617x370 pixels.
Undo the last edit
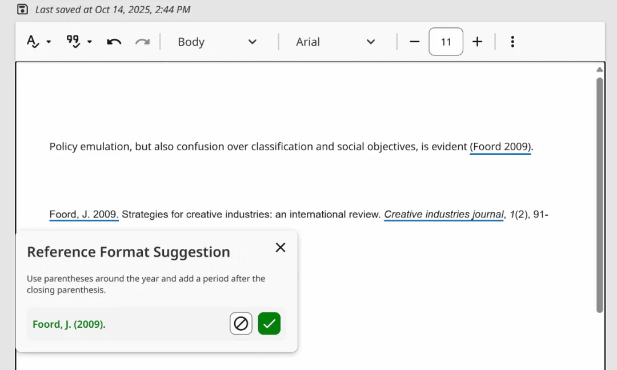[x=114, y=42]
